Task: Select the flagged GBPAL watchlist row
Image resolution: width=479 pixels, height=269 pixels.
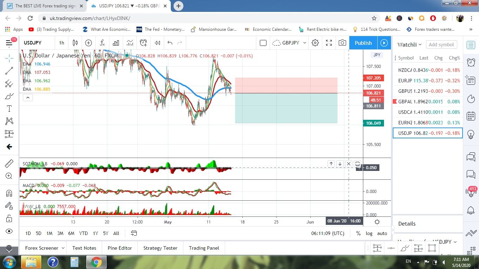Action: click(428, 102)
